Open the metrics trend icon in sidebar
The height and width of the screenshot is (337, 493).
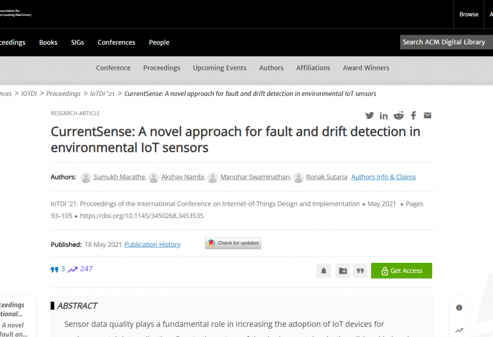point(459,330)
